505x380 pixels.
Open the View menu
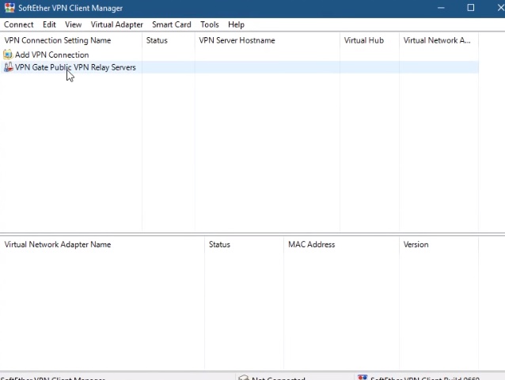pyautogui.click(x=73, y=24)
